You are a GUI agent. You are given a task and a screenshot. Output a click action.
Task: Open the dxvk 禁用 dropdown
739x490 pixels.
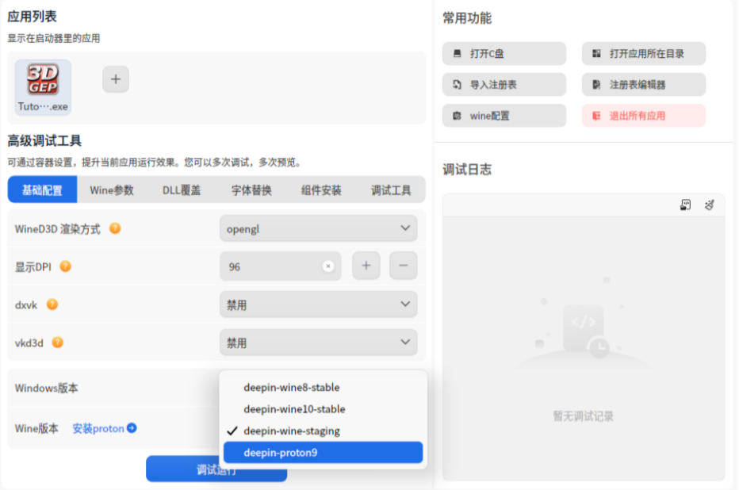[x=318, y=304]
